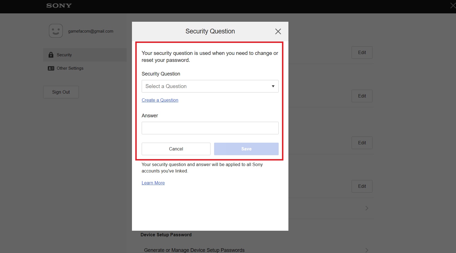Close the Security Question dialog
This screenshot has width=456, height=253.
(x=278, y=31)
